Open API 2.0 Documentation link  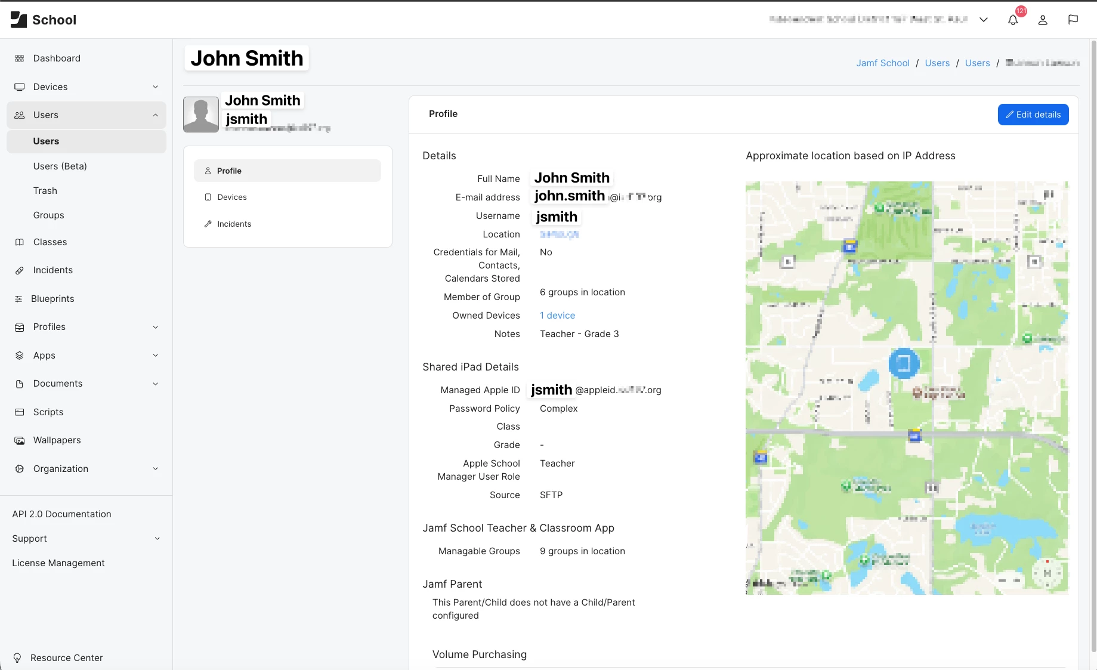(62, 514)
